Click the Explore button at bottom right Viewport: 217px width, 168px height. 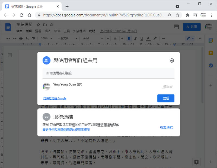196,162
